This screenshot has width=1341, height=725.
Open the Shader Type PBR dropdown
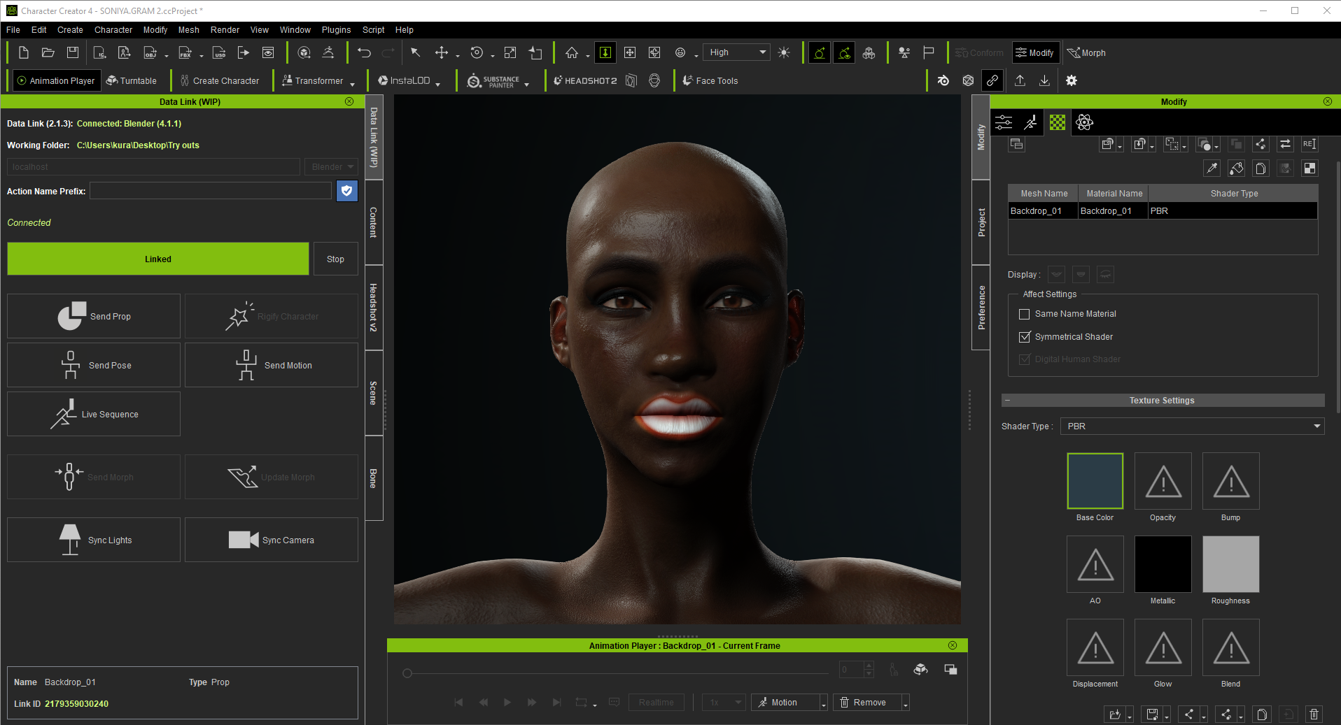point(1192,426)
